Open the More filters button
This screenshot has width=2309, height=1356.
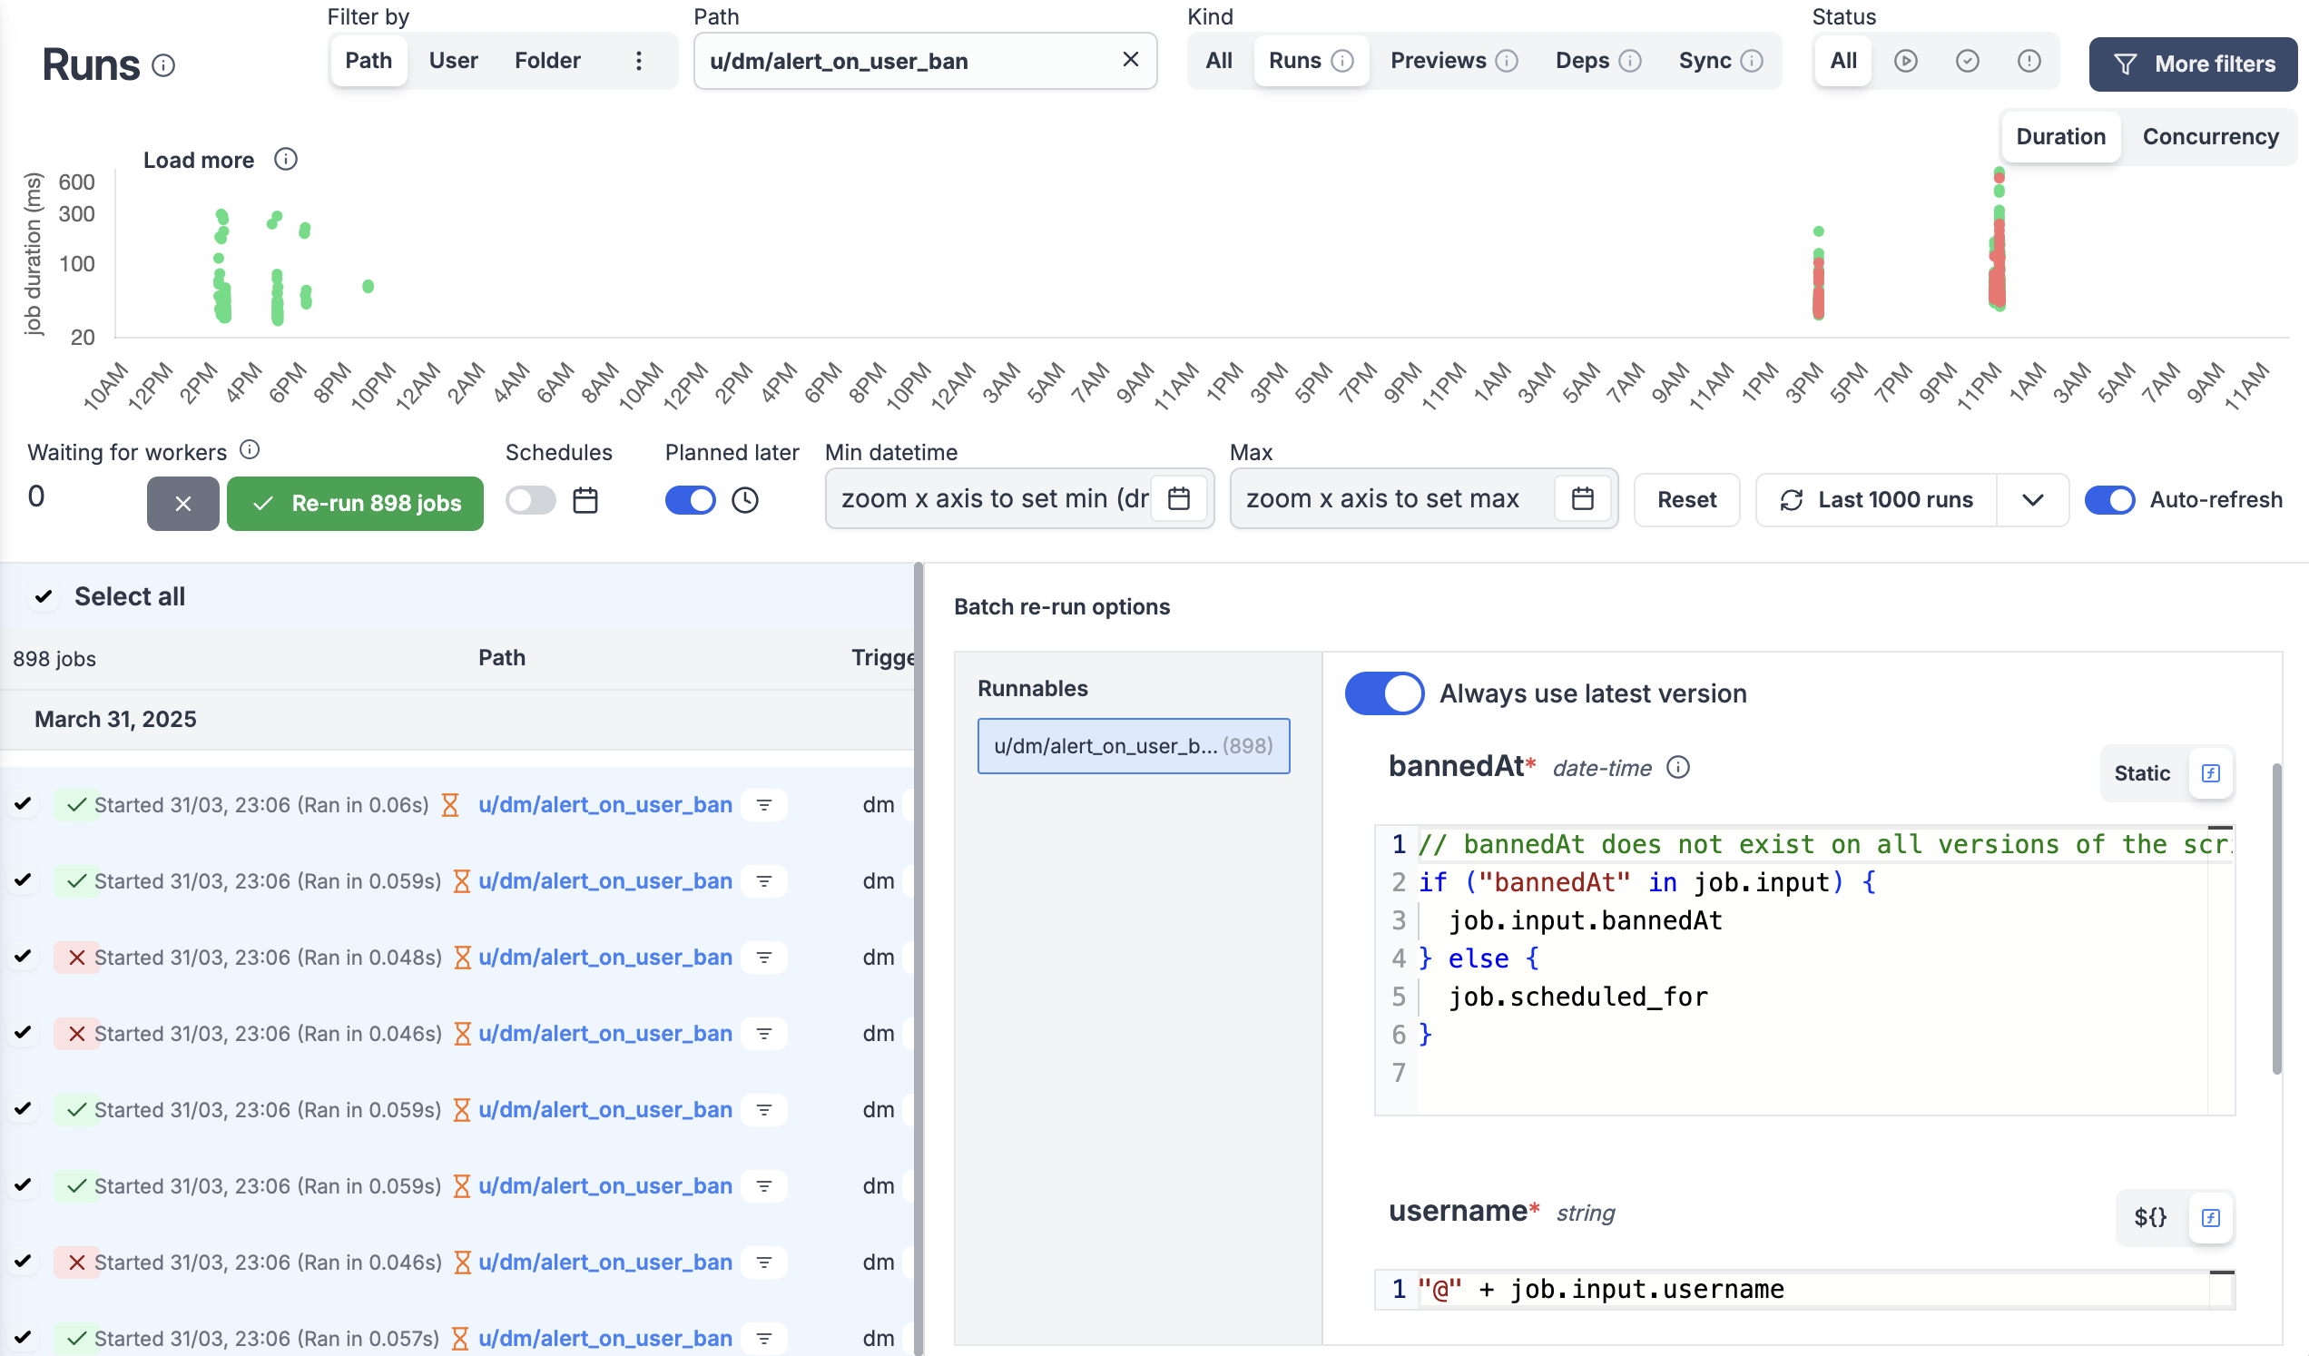[x=2192, y=64]
